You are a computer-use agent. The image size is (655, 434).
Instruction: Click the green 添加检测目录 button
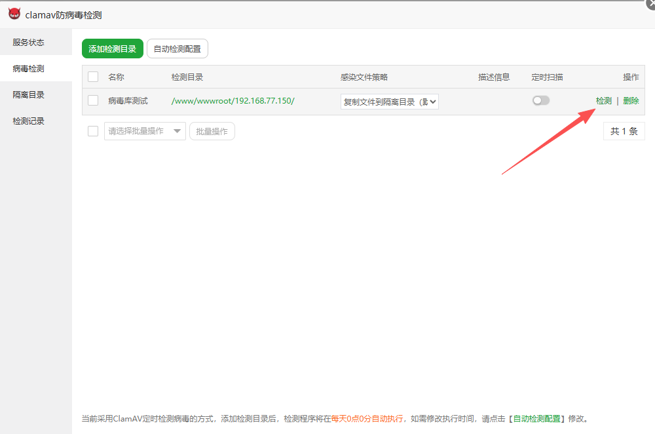(112, 49)
